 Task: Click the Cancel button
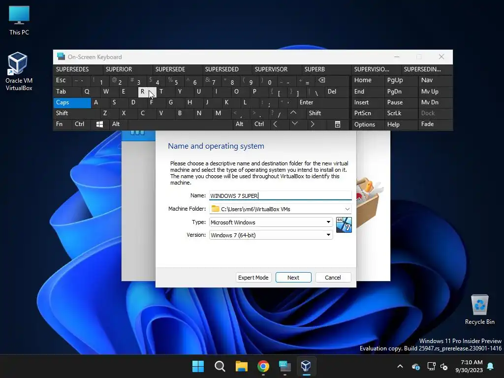(333, 278)
